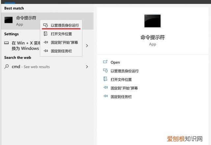Click Open in the right pane

(115, 62)
